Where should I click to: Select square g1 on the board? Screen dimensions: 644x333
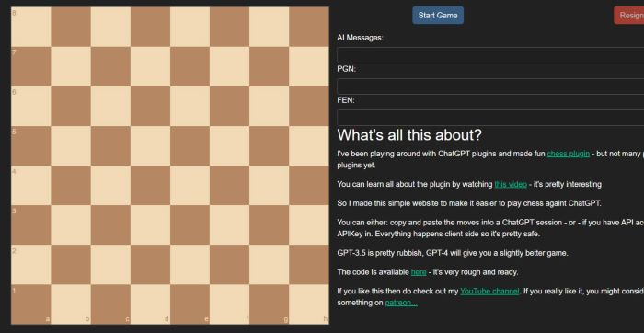click(269, 304)
